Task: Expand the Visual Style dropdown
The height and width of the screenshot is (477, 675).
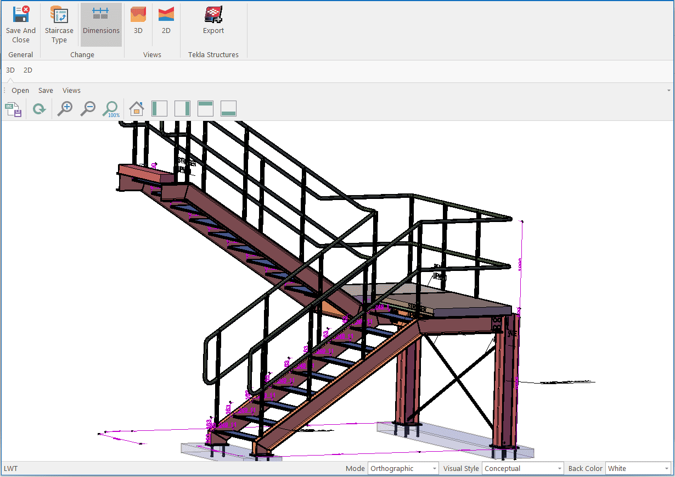Action: (x=522, y=469)
